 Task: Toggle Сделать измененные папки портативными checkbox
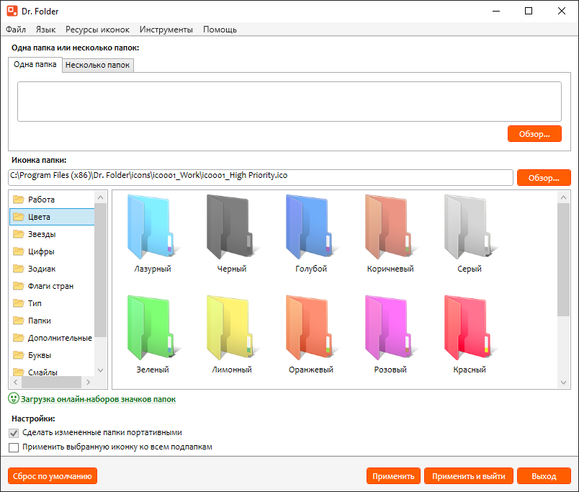coord(14,433)
